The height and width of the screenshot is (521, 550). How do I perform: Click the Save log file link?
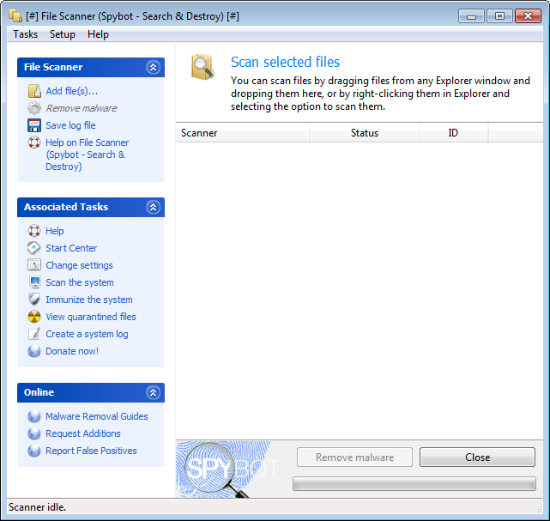pyautogui.click(x=70, y=125)
